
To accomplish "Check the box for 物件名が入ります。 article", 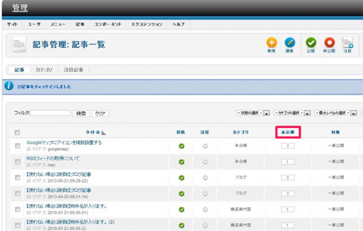I will click(17, 209).
